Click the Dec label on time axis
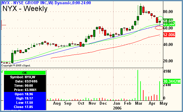This screenshot has width=183, height=112. point(103,103)
